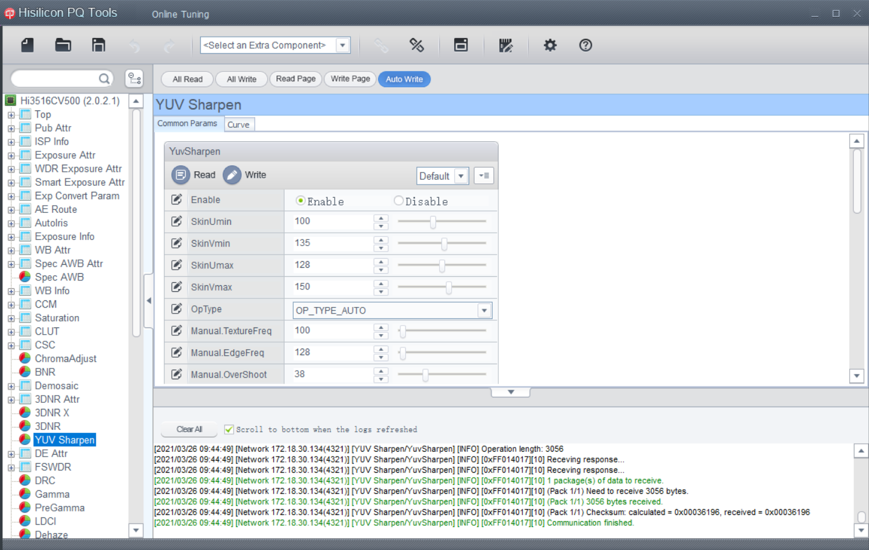
Task: Click the tree view options icon
Action: point(134,78)
